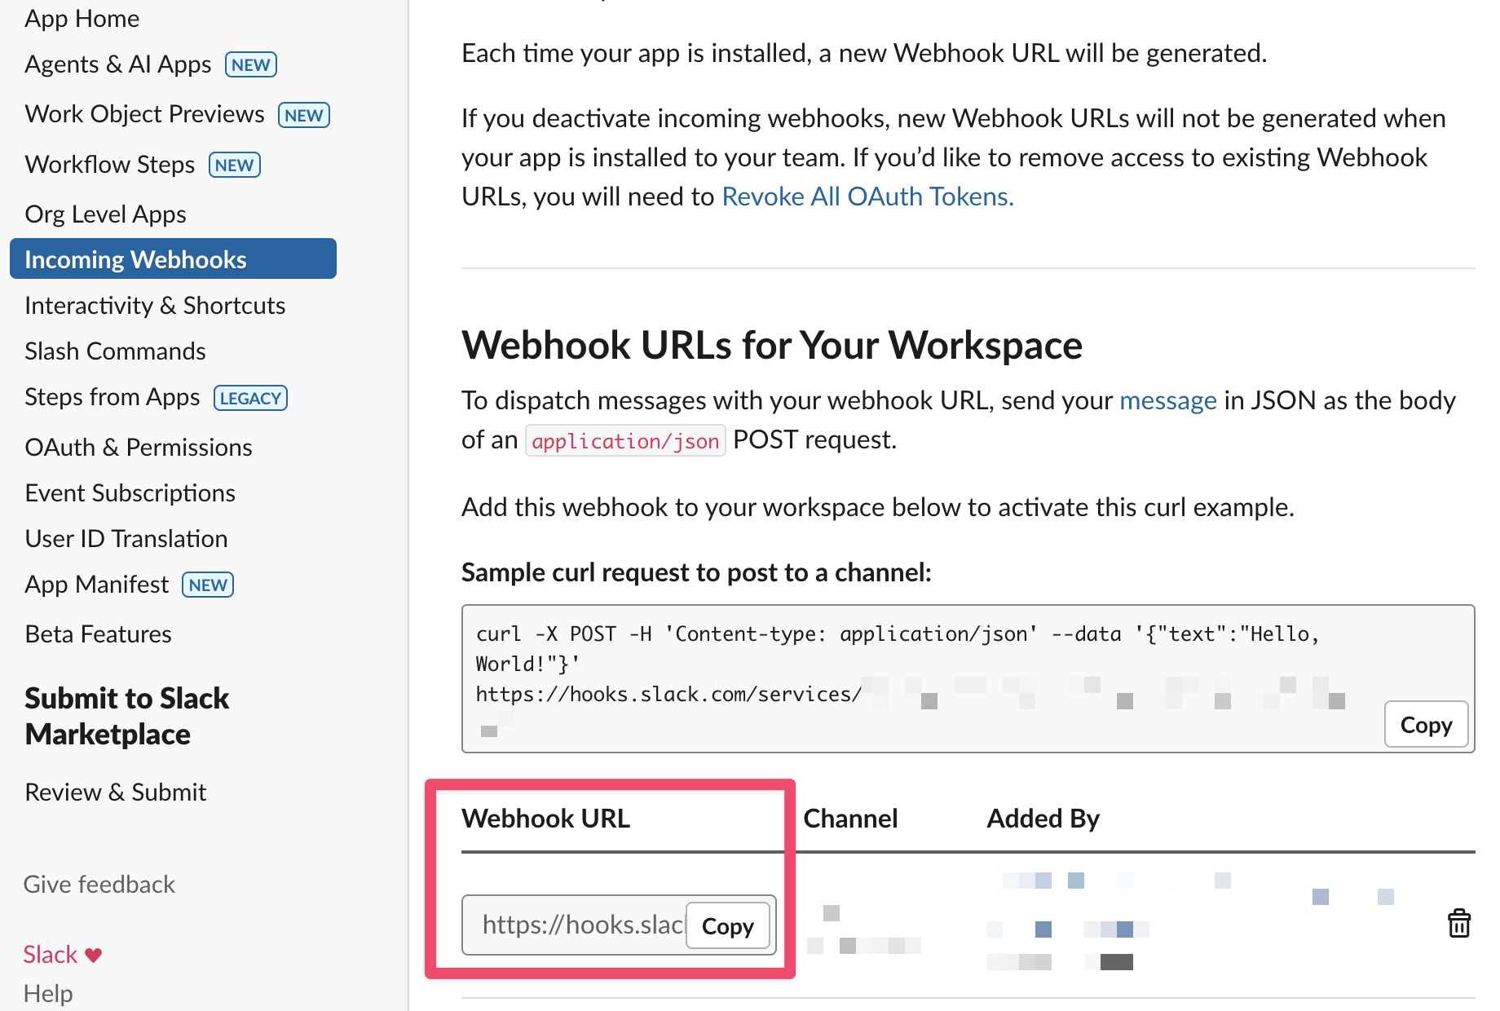Open the Help link

(x=48, y=993)
